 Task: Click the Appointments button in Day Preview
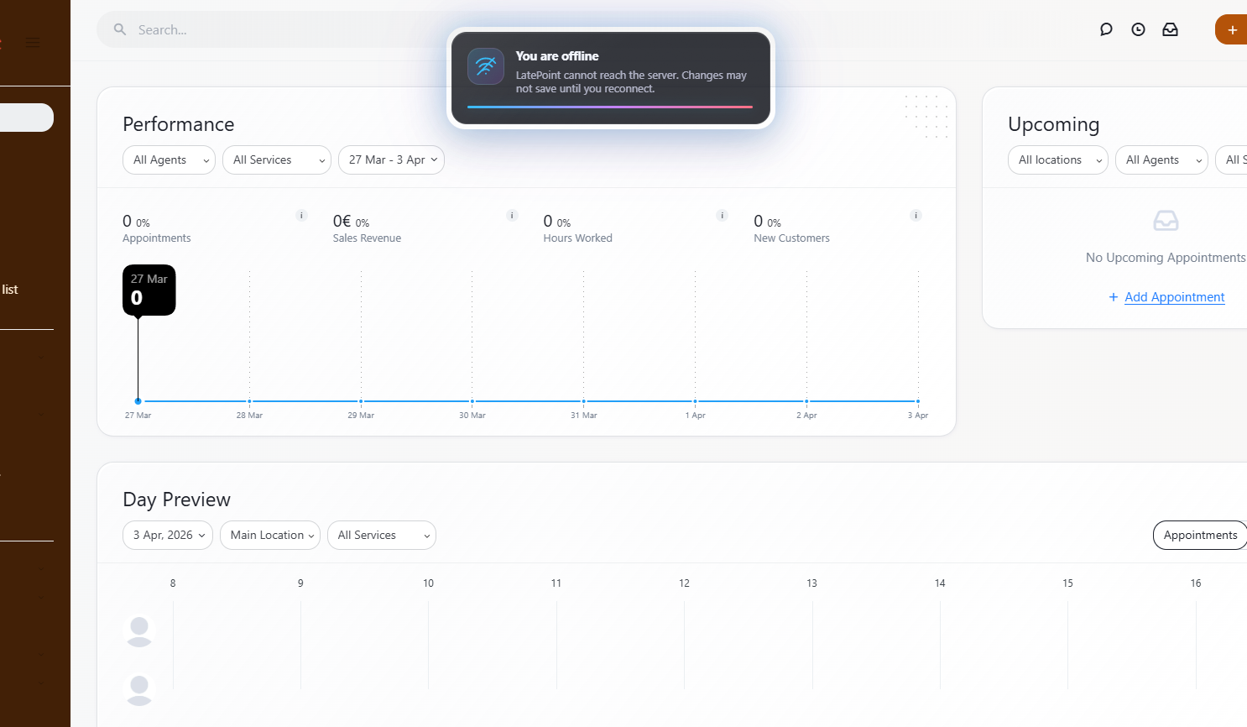click(x=1199, y=536)
